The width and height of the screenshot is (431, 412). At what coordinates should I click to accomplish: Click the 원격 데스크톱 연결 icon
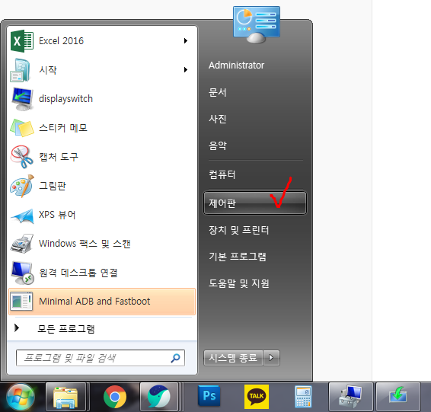point(23,273)
